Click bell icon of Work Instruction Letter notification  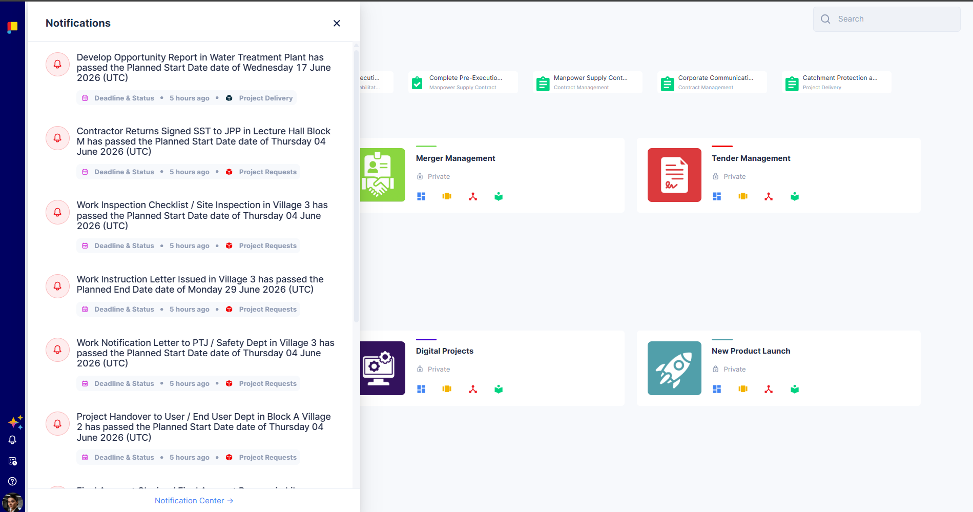pos(58,286)
